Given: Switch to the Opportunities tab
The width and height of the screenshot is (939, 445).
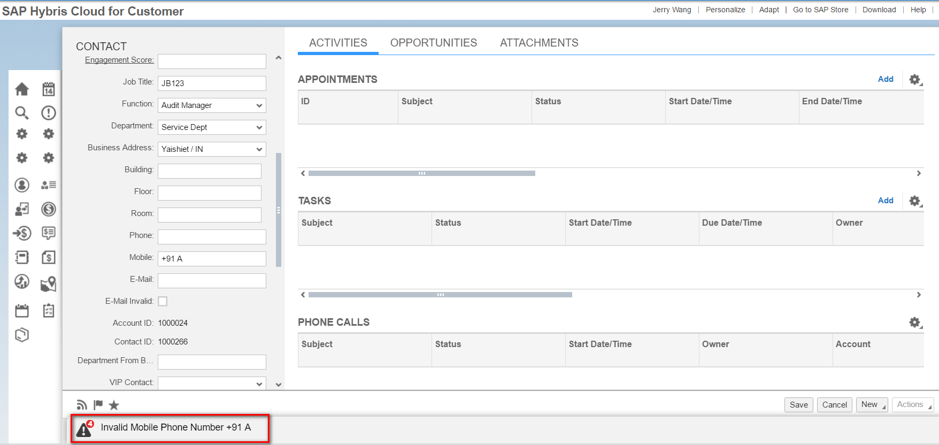Looking at the screenshot, I should pyautogui.click(x=434, y=43).
